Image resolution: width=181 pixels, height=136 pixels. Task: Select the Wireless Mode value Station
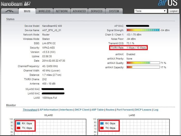46,39
